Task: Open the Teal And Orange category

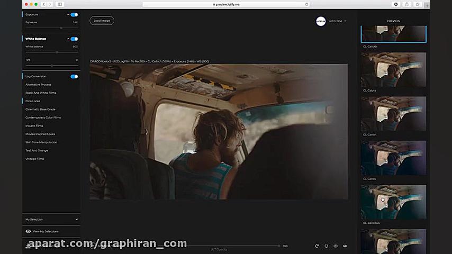Action: pyautogui.click(x=37, y=150)
